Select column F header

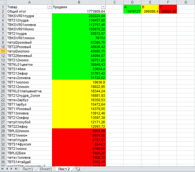(168, 2)
